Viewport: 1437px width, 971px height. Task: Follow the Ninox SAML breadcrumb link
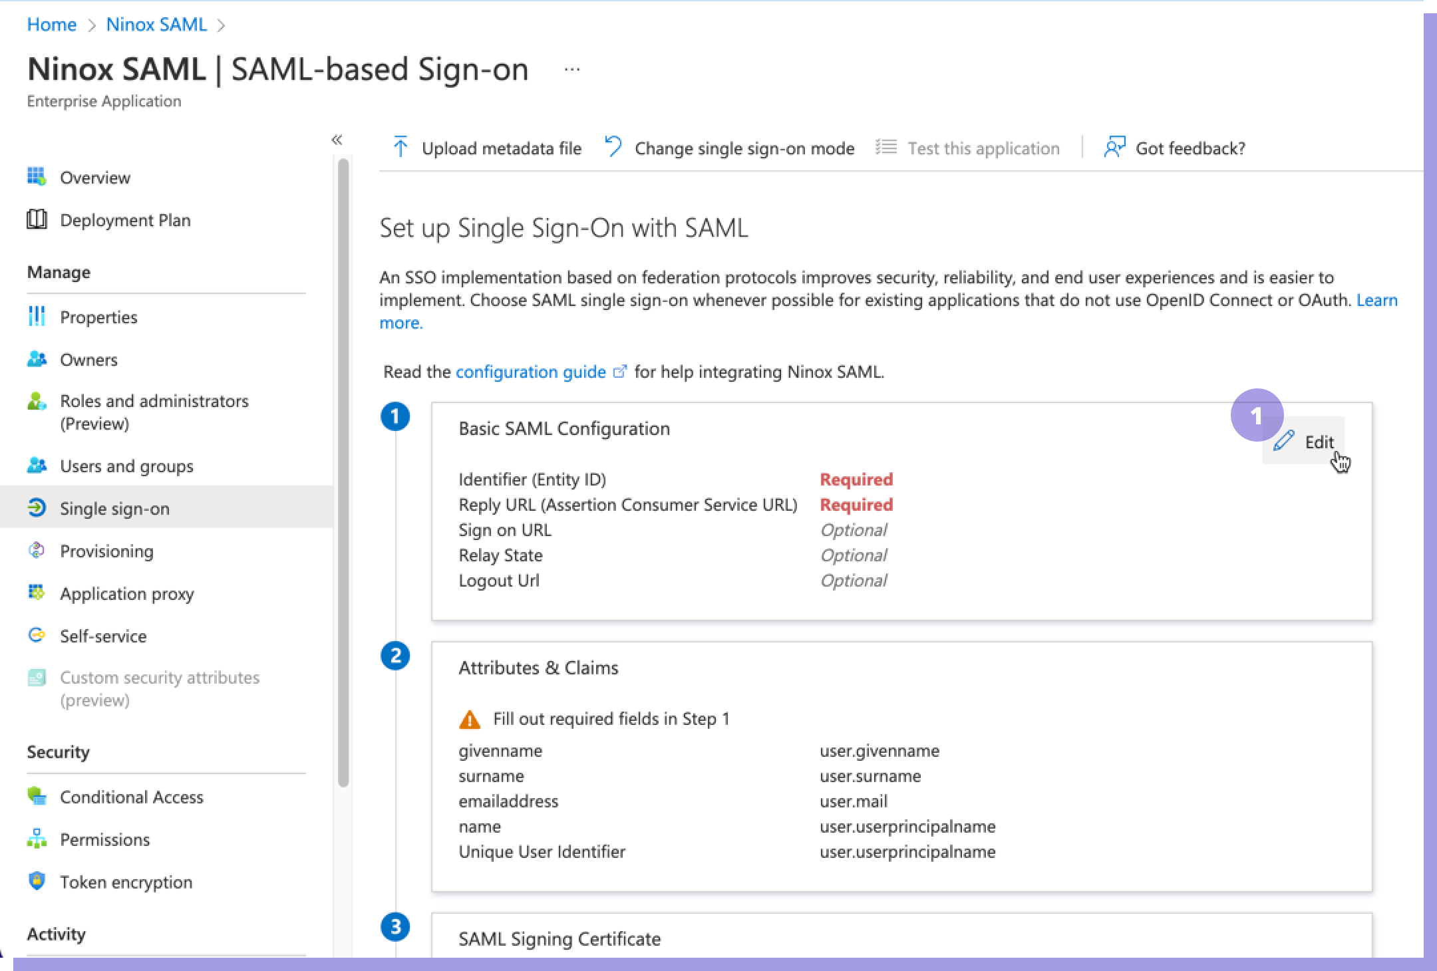click(156, 25)
